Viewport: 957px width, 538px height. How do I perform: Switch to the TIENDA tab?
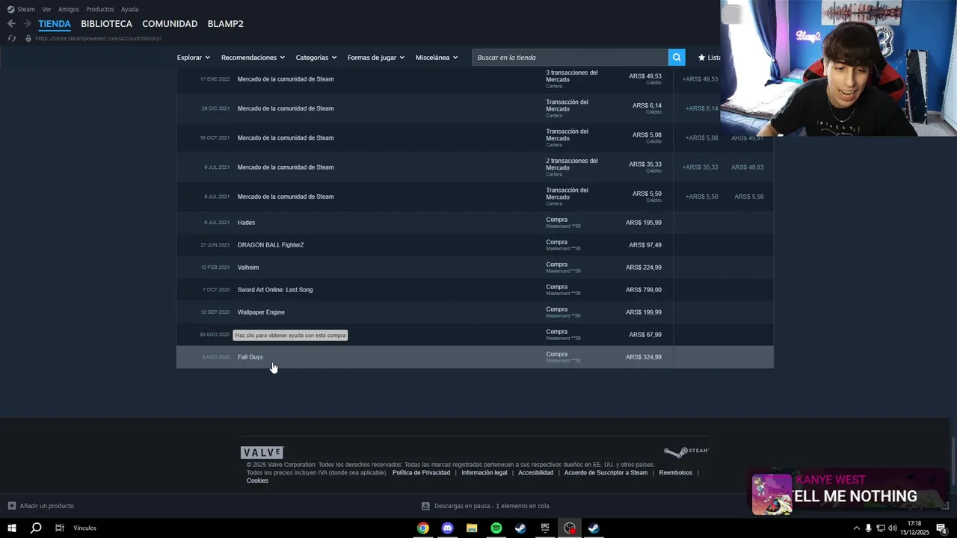click(x=55, y=24)
